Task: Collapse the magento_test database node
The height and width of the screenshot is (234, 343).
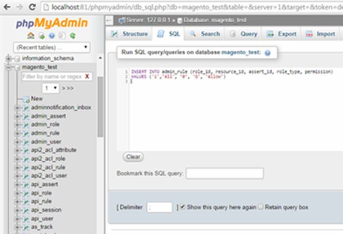Action: coord(8,67)
